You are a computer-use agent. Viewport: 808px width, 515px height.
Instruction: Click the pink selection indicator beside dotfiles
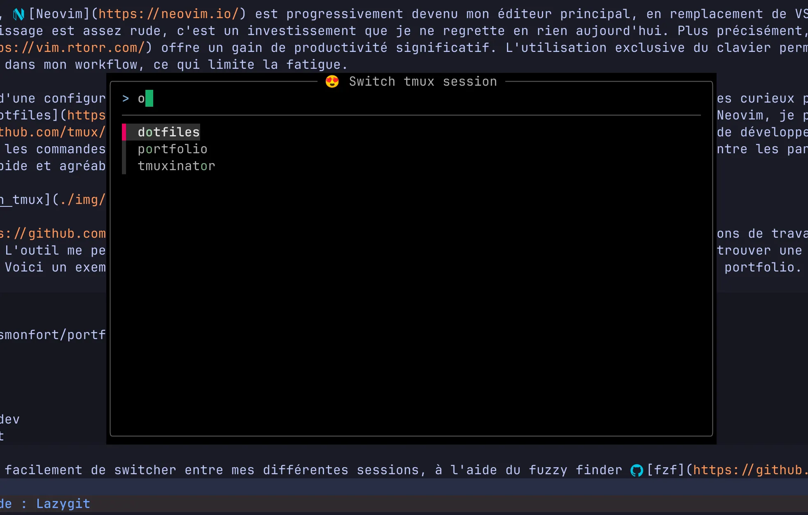coord(124,132)
